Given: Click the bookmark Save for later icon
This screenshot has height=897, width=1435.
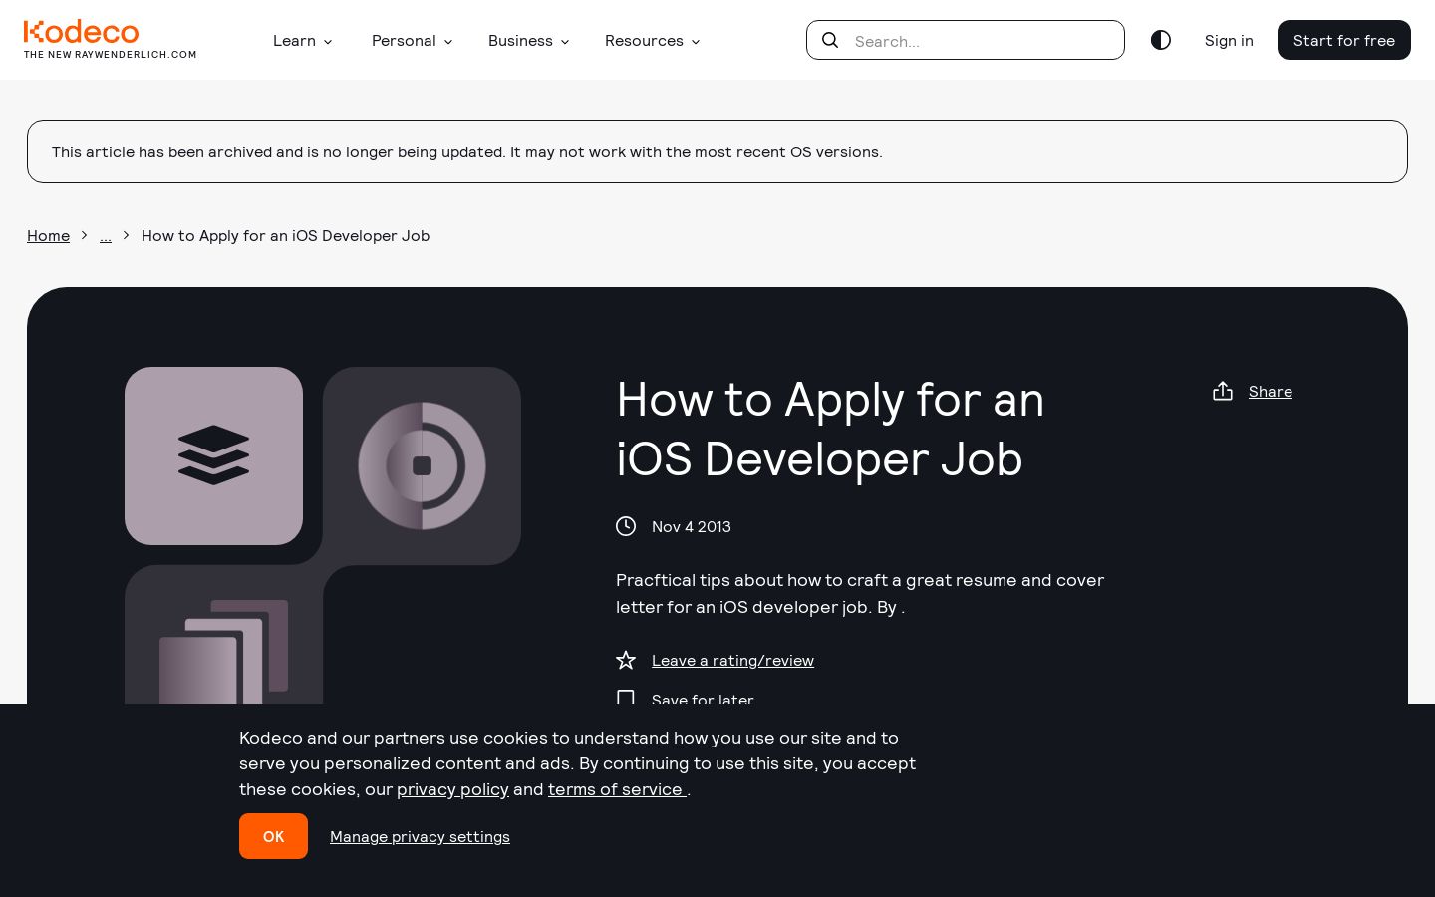Looking at the screenshot, I should coord(626,697).
